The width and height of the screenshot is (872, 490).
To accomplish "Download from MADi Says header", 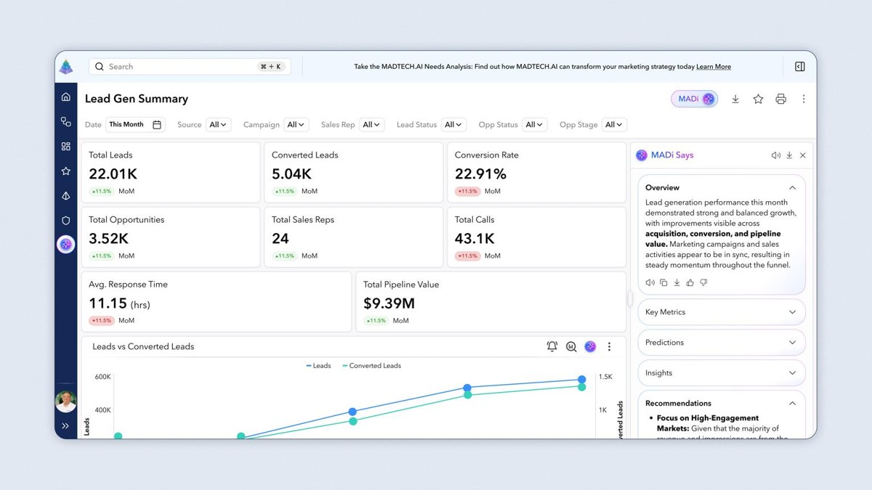I will tap(789, 155).
